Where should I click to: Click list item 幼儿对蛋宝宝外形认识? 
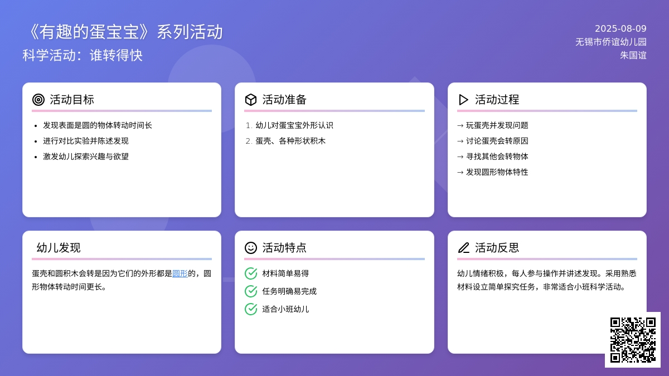click(294, 125)
